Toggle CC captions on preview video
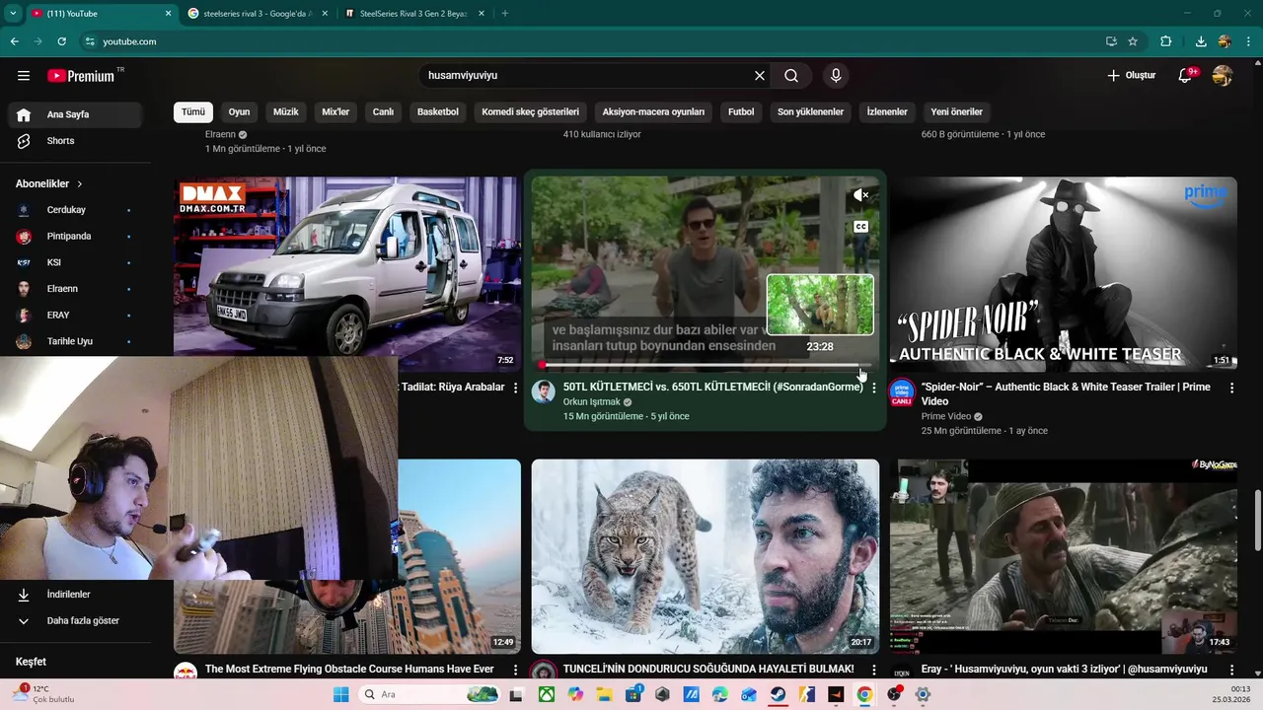Viewport: 1263px width, 710px height. pos(860,227)
